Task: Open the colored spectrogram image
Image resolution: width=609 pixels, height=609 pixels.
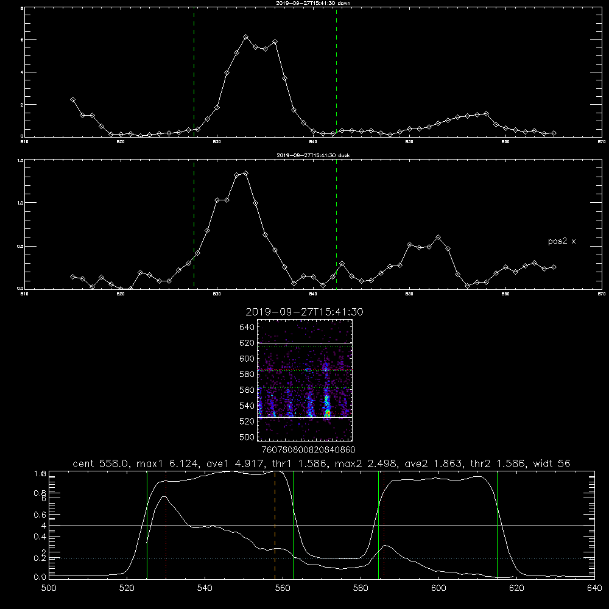Action: pyautogui.click(x=305, y=380)
